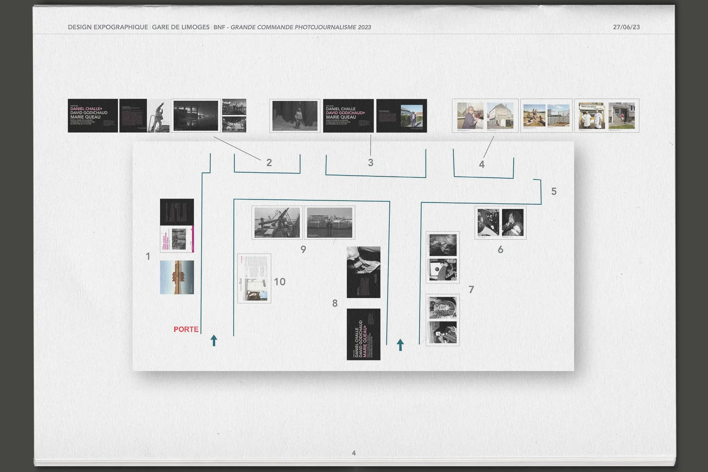Open the panel with the pointing statue photo
The height and width of the screenshot is (472, 708).
144,115
